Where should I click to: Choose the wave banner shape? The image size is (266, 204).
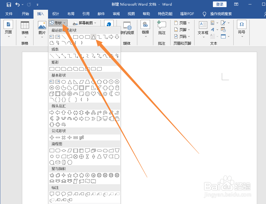[87, 181]
